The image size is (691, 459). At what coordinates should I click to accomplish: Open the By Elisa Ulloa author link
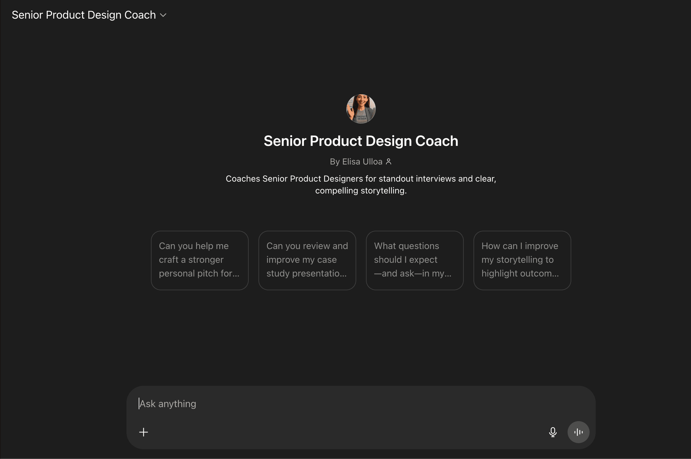[356, 161]
